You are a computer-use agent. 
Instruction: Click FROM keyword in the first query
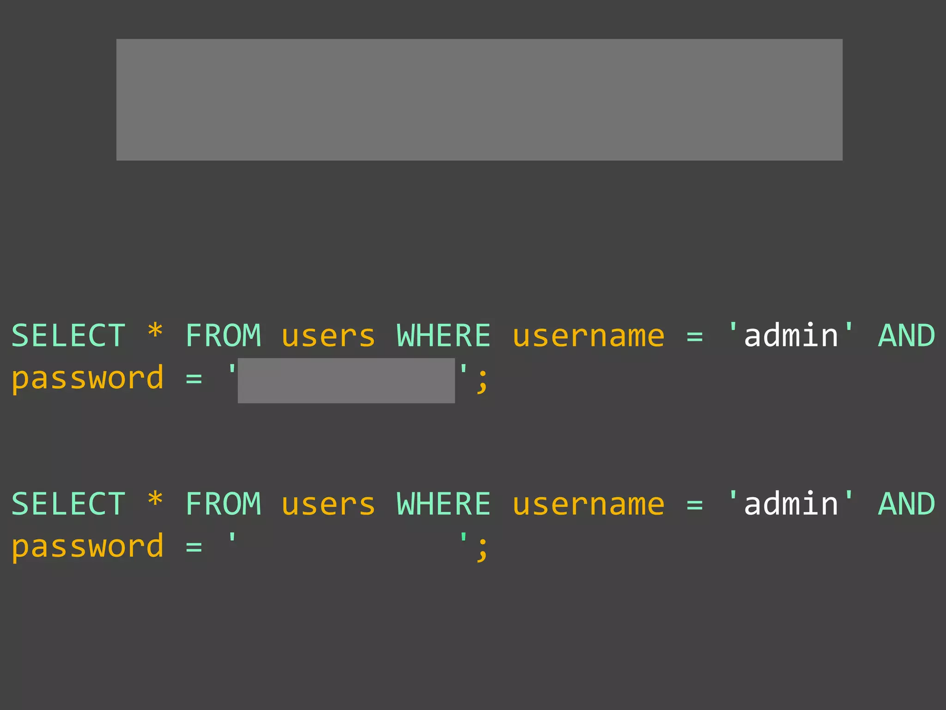click(x=224, y=336)
